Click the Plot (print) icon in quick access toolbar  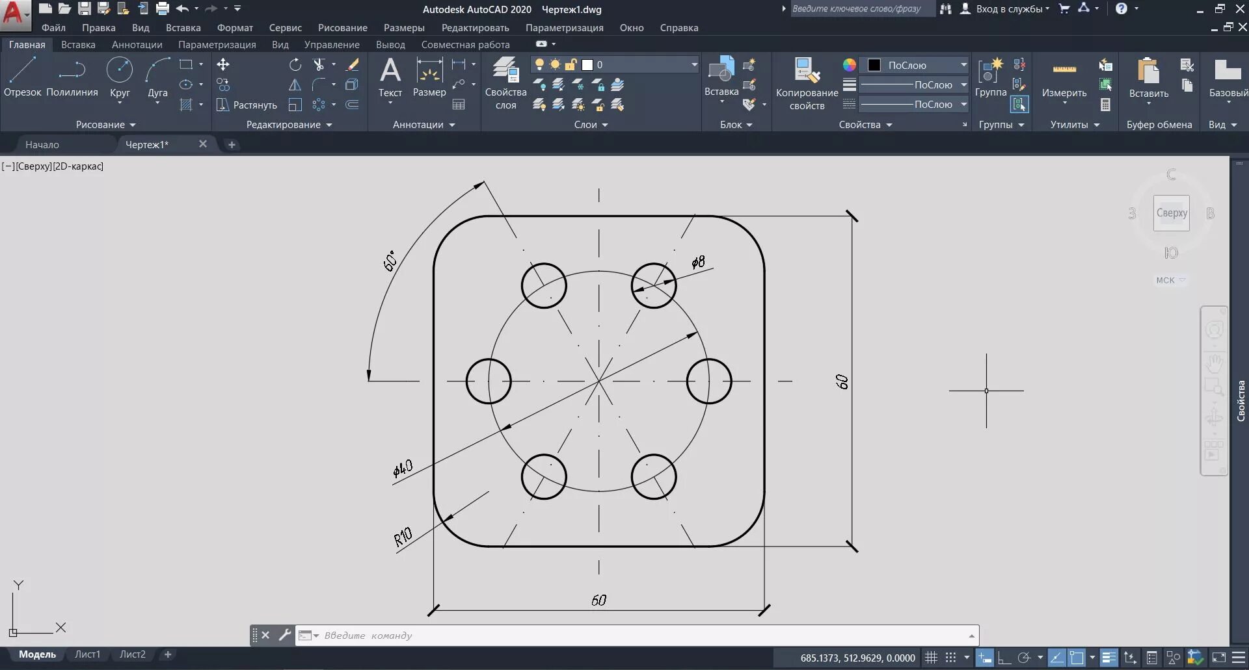coord(163,8)
